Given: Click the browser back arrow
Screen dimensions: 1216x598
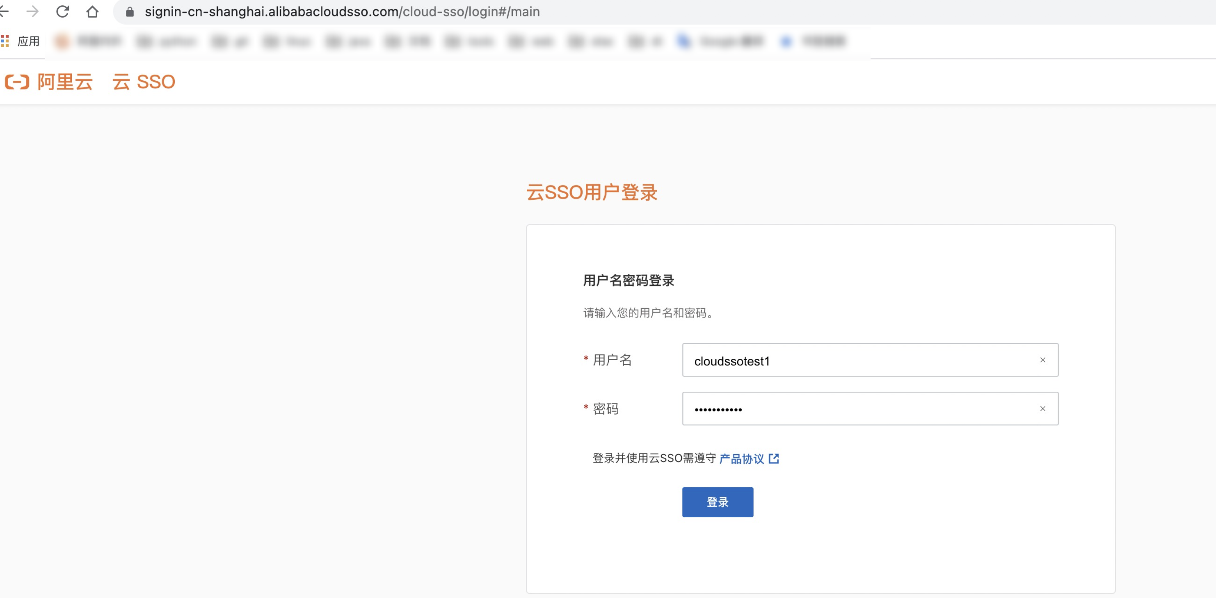Looking at the screenshot, I should coord(4,11).
